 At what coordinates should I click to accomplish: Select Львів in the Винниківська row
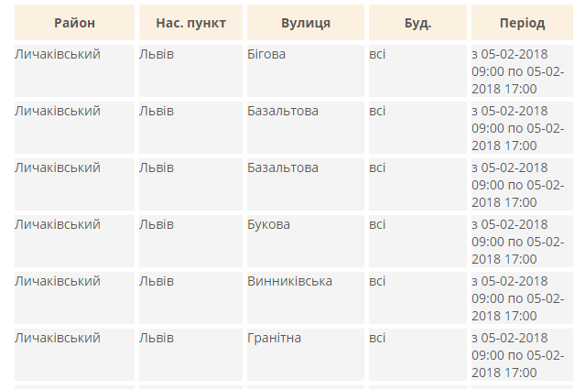click(x=157, y=281)
